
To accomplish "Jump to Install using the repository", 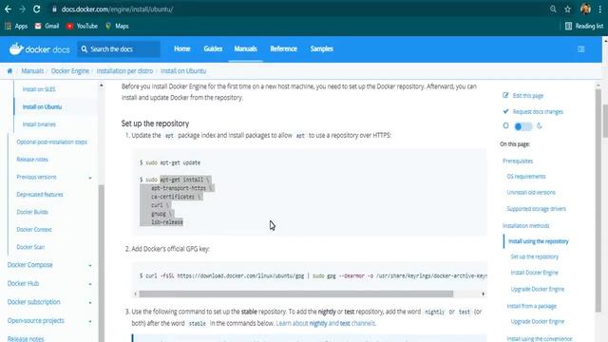I will tap(539, 241).
